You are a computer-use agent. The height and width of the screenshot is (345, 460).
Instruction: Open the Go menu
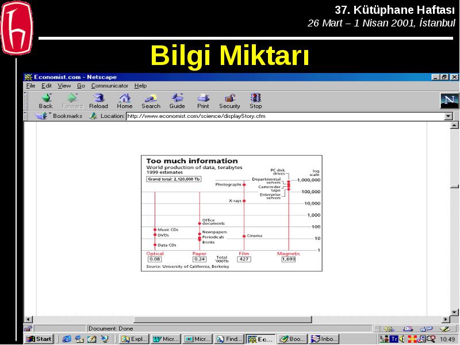[81, 86]
